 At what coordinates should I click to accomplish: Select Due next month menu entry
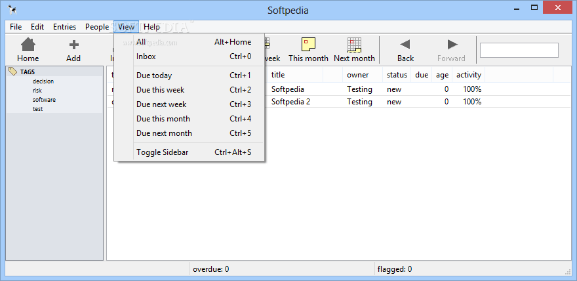pyautogui.click(x=189, y=133)
